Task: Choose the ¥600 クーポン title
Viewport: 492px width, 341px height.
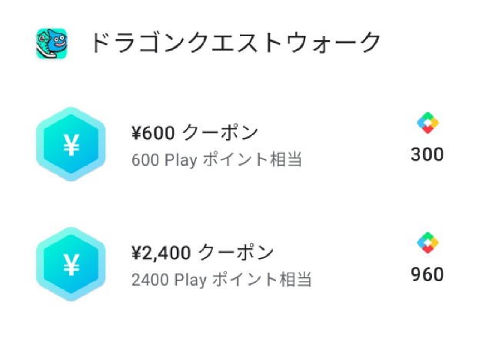Action: pos(194,132)
